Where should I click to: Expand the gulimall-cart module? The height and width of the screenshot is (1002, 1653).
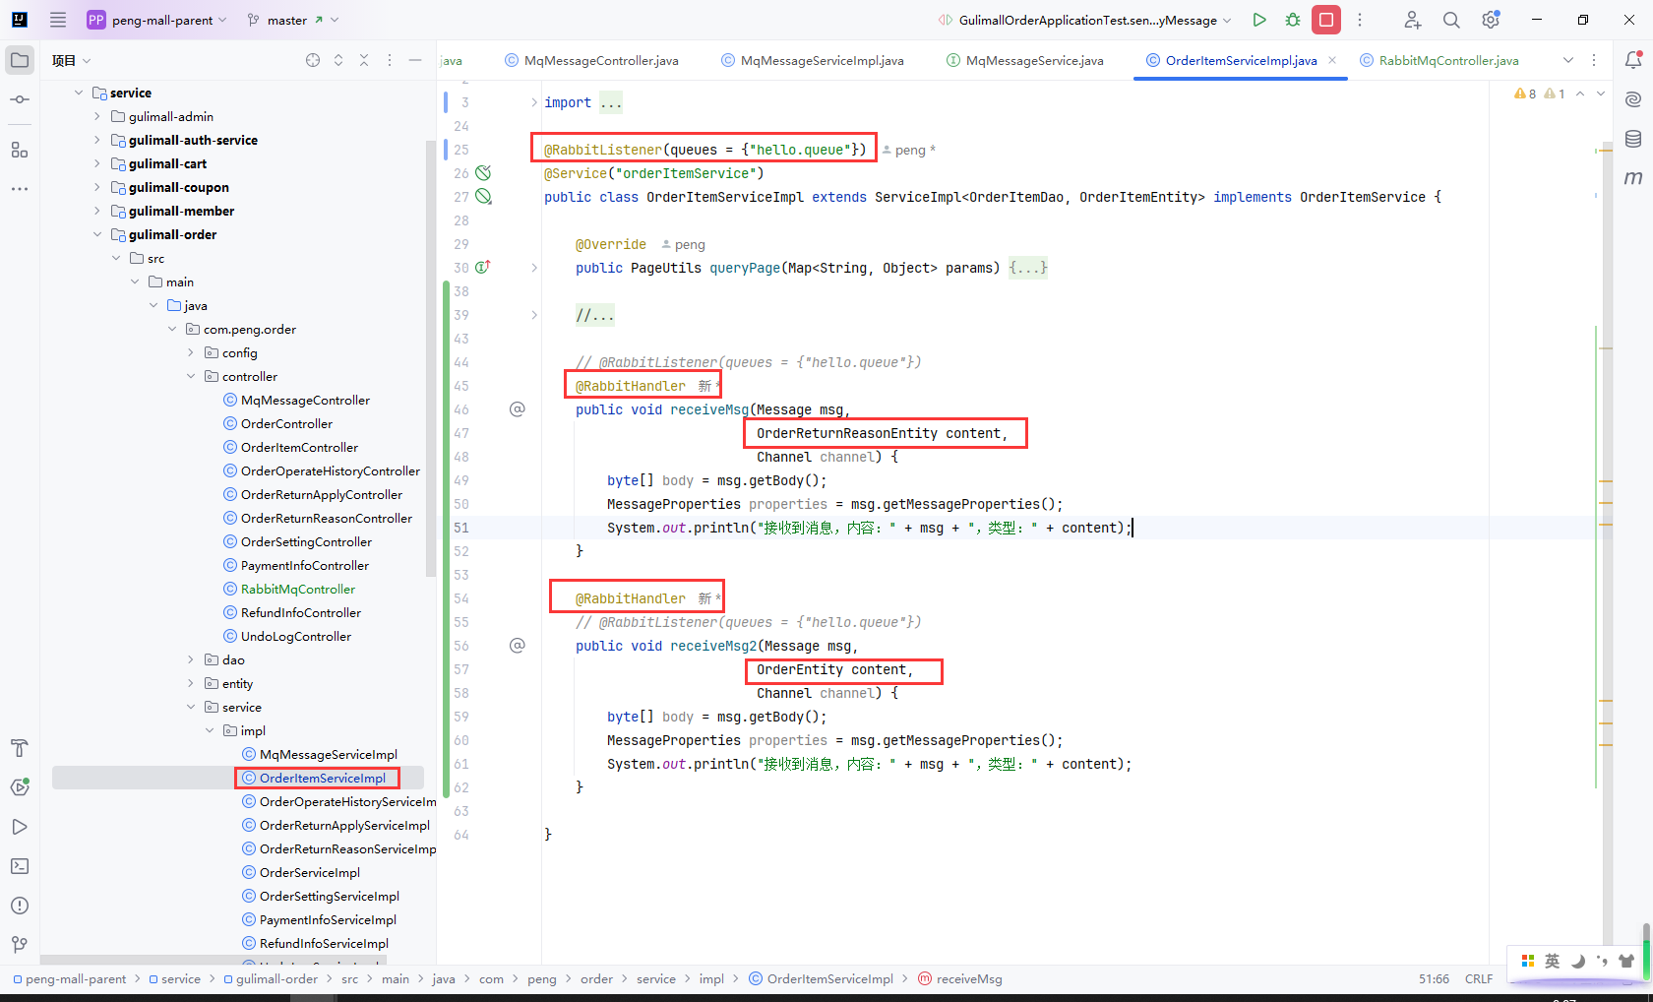[x=97, y=163]
